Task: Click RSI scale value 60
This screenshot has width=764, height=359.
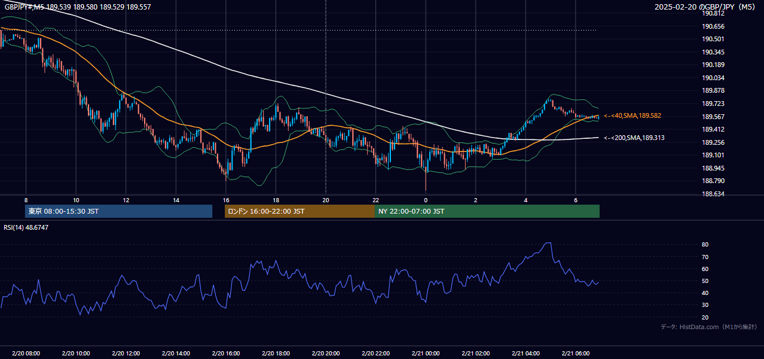Action: tap(705, 269)
